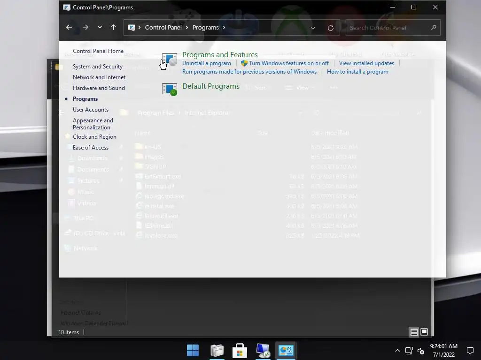Open System and Security category

pyautogui.click(x=98, y=67)
